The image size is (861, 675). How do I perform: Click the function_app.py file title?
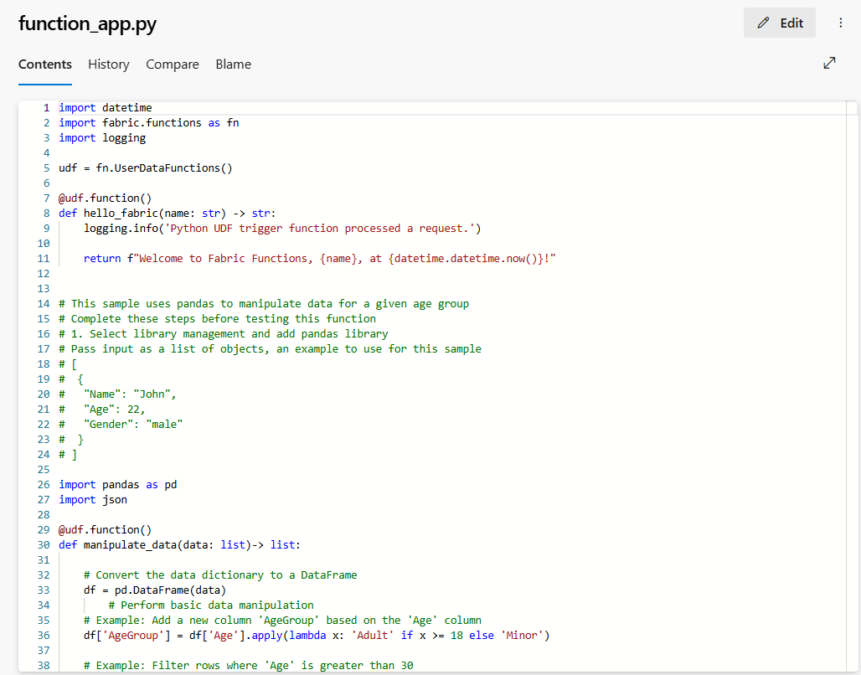point(87,24)
